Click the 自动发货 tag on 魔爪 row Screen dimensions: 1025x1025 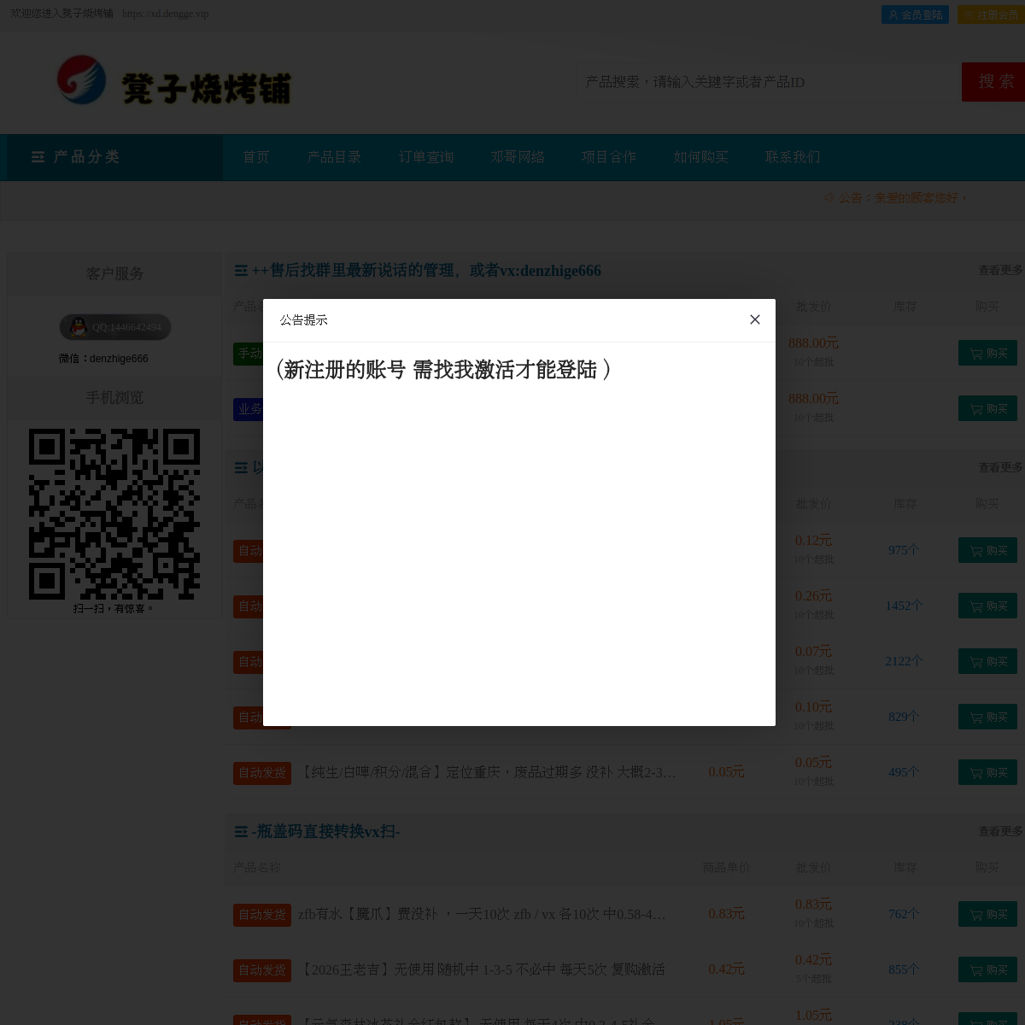coord(262,915)
